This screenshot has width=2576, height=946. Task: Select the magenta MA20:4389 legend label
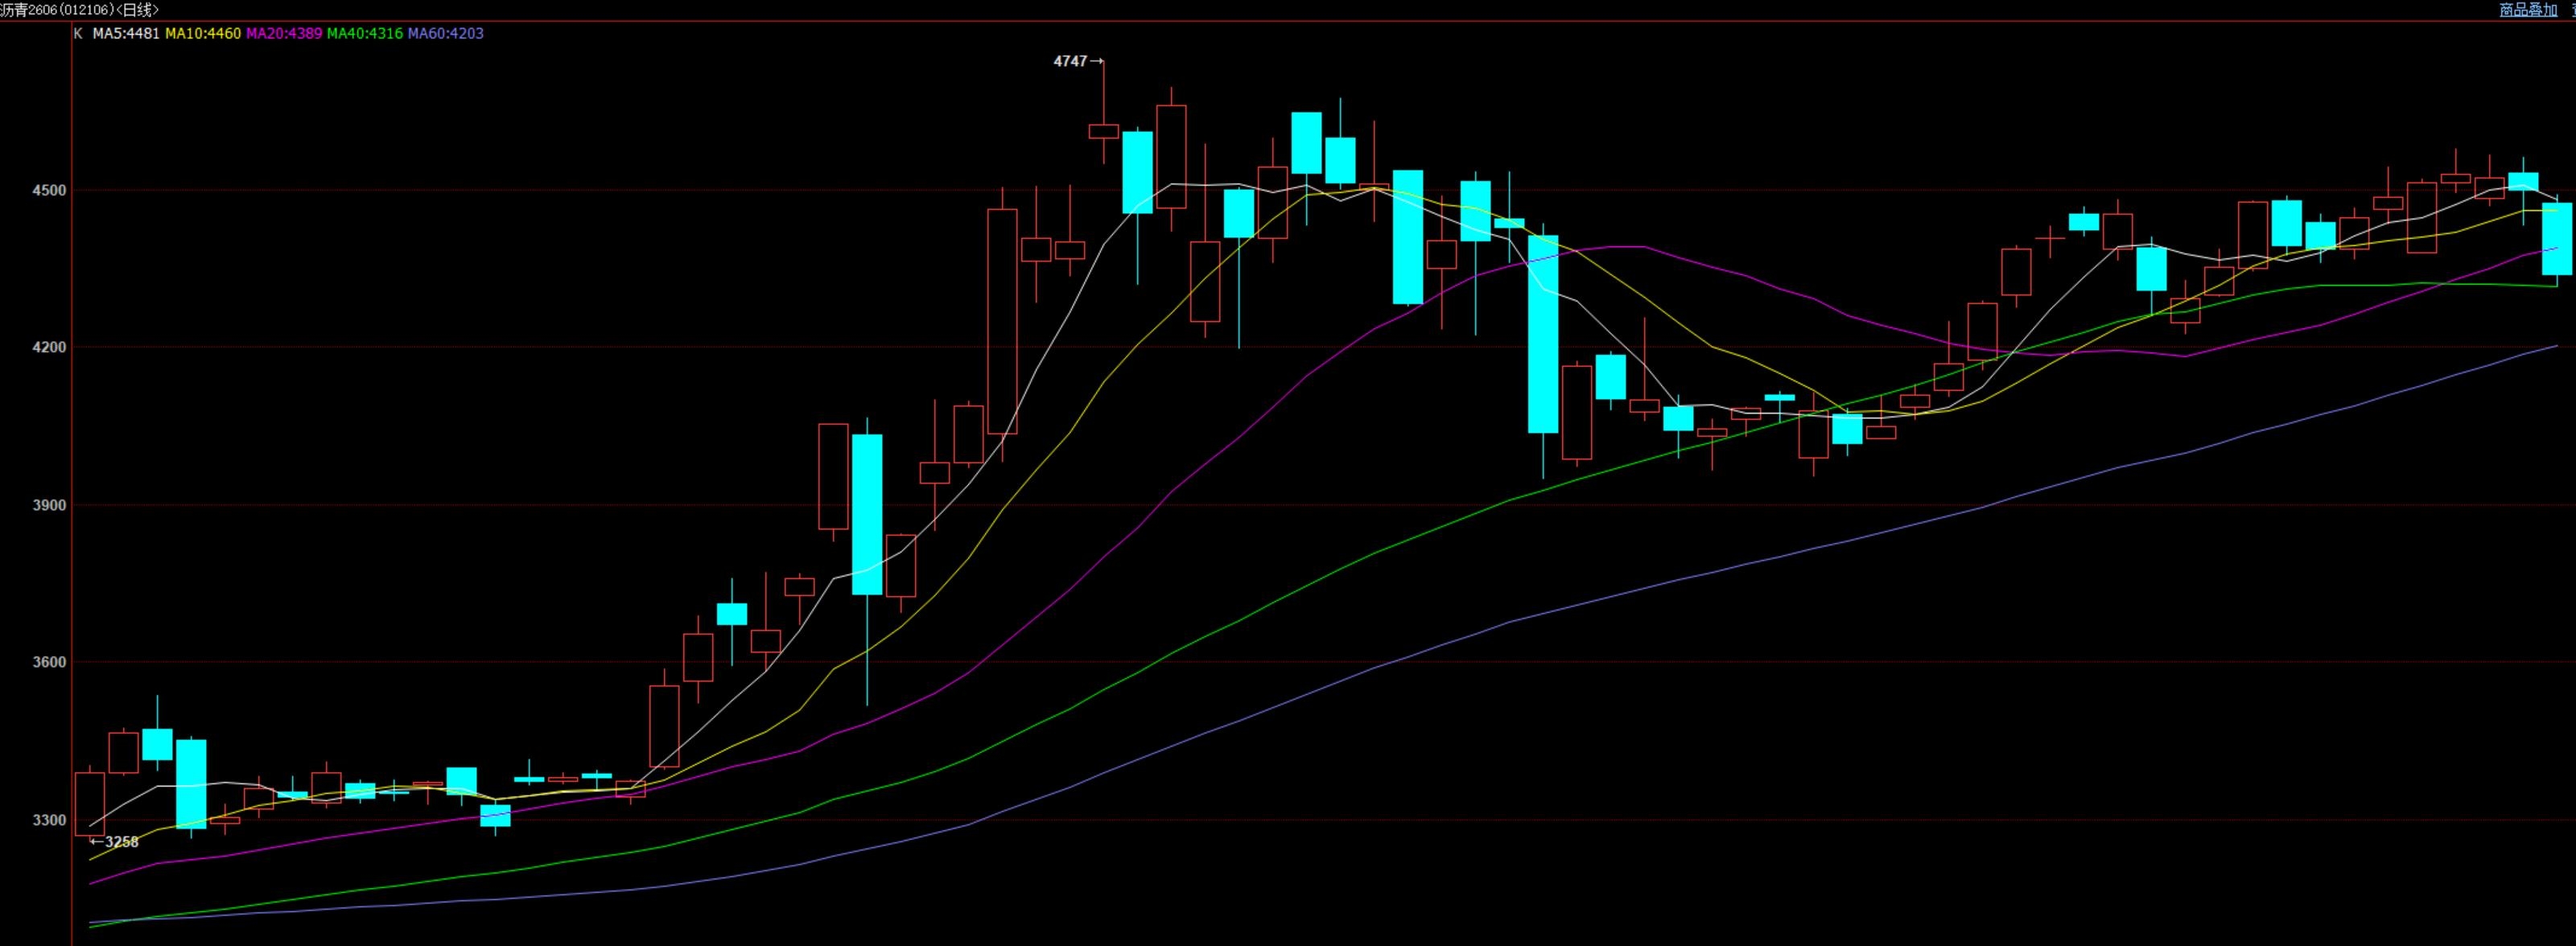(284, 34)
